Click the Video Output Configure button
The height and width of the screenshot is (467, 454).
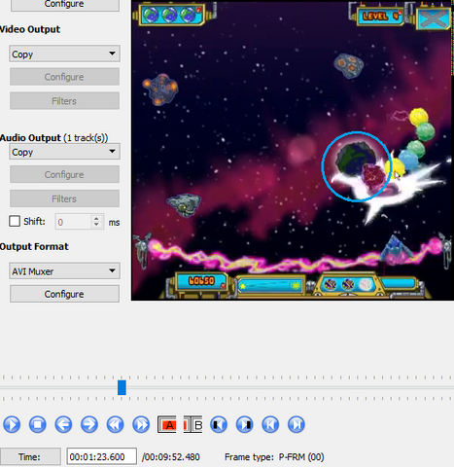64,77
